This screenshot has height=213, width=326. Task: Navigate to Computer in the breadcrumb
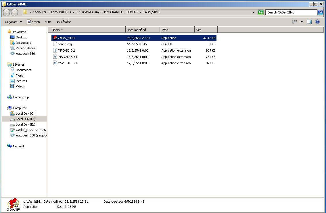tap(39, 12)
